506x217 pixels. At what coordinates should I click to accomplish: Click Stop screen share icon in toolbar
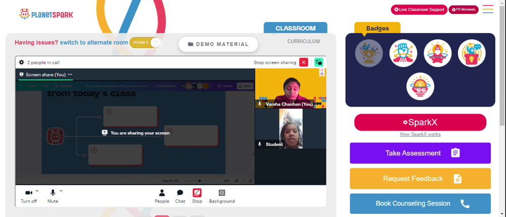pyautogui.click(x=197, y=193)
